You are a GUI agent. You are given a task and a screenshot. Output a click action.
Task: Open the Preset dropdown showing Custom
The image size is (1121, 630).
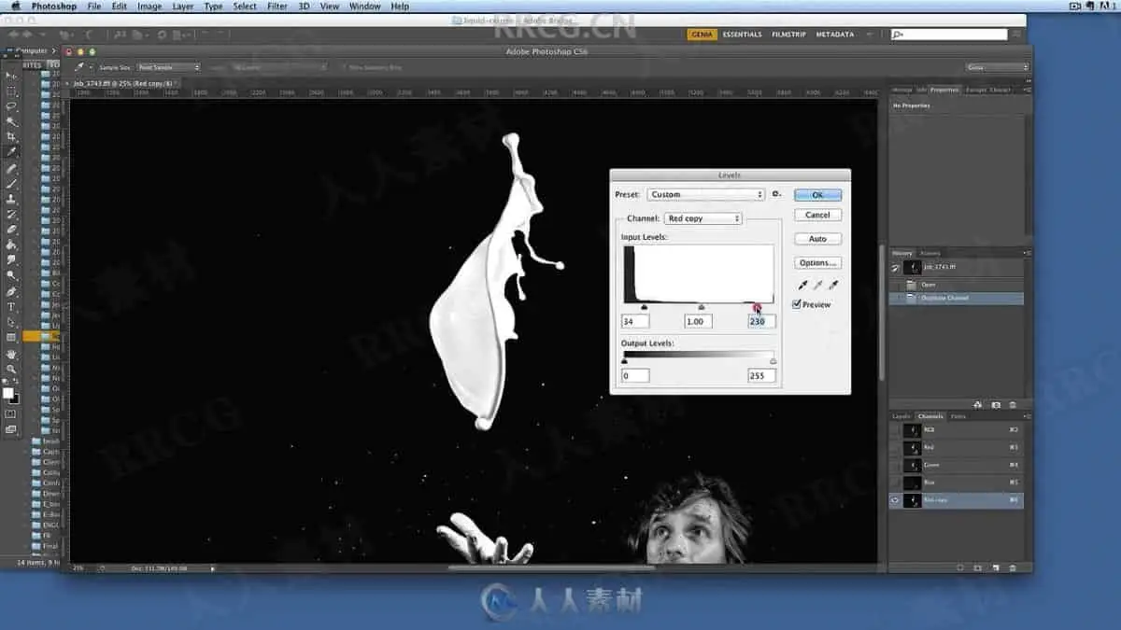tap(706, 194)
